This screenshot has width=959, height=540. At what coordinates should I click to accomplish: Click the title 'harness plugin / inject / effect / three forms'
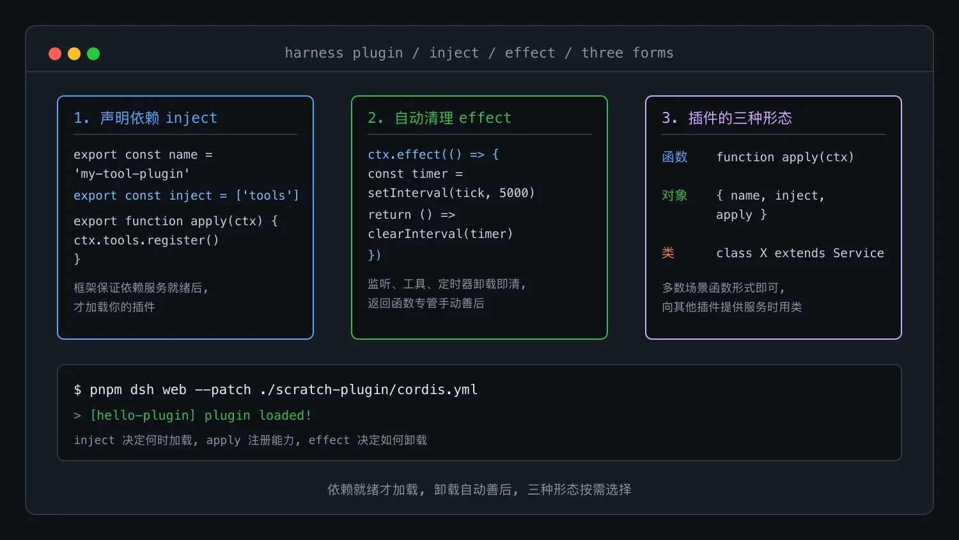click(479, 53)
